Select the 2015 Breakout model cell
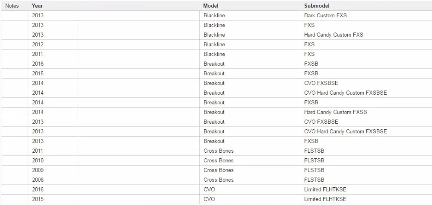432x205 pixels. coord(250,74)
